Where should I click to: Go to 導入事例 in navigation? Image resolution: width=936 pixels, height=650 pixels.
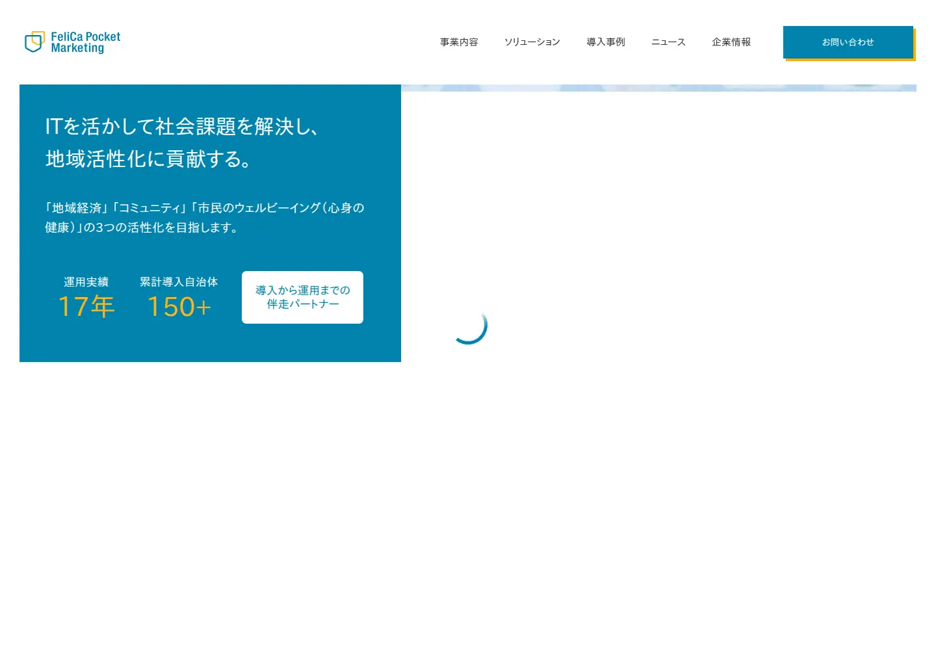click(606, 42)
